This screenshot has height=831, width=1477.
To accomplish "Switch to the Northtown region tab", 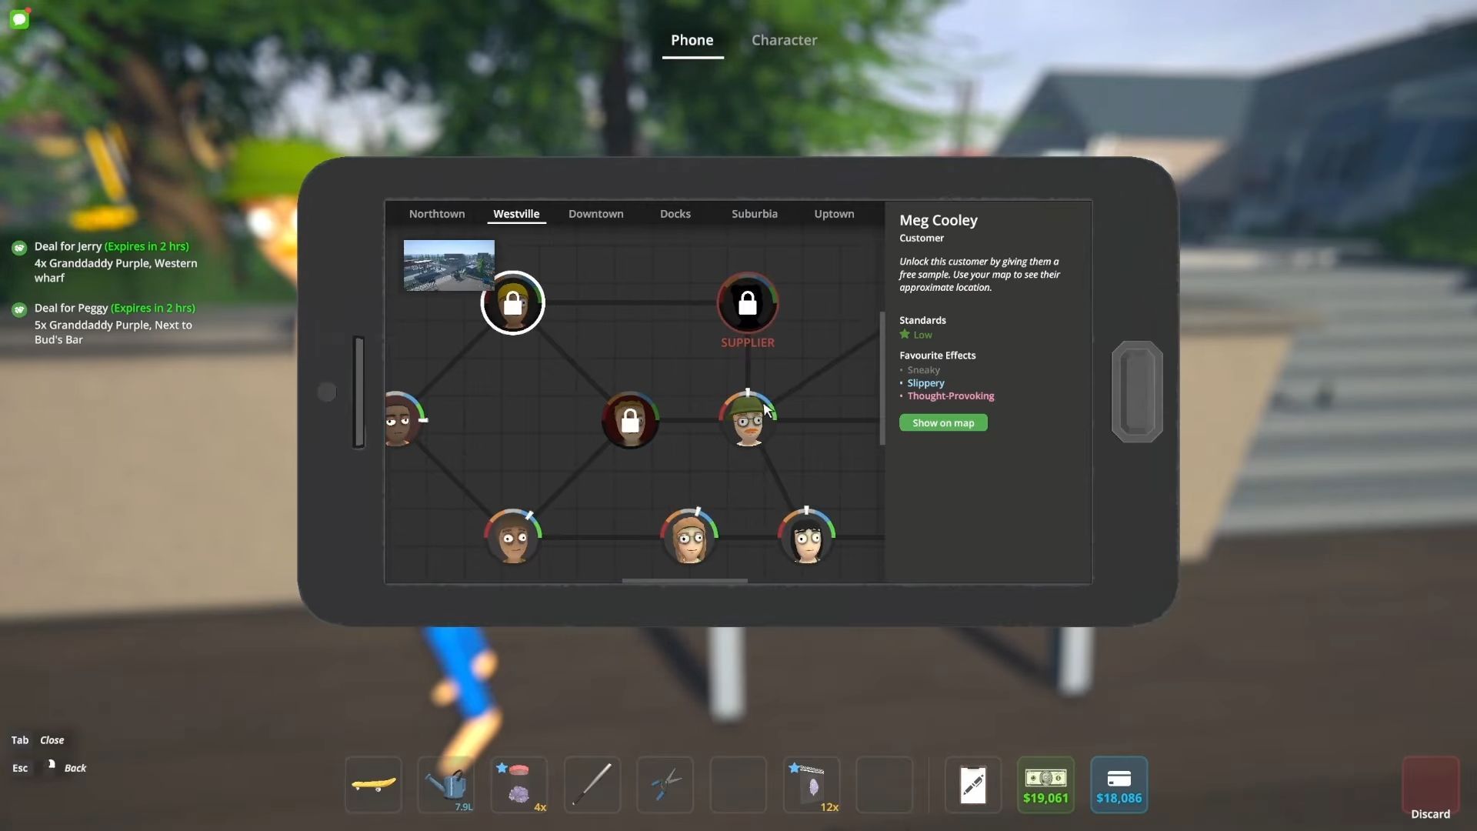I will [436, 214].
